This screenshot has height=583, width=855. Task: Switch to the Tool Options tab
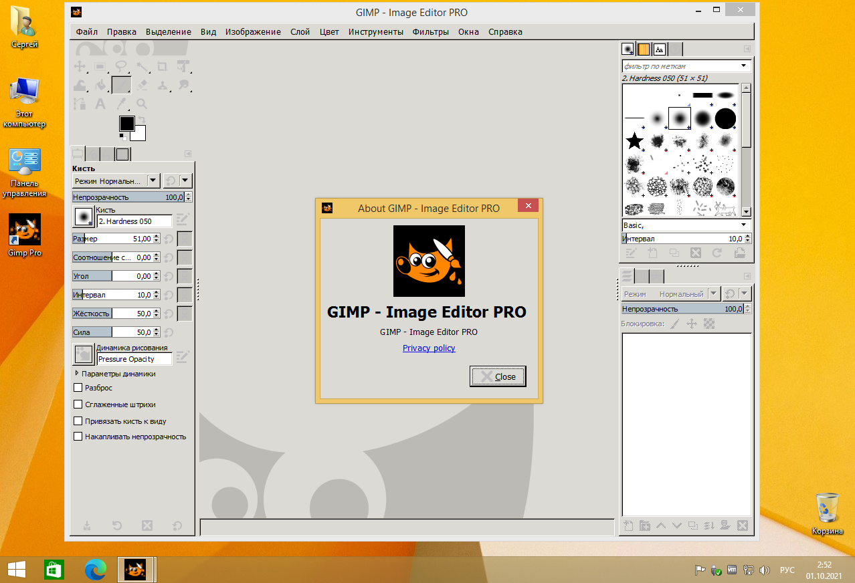[78, 154]
